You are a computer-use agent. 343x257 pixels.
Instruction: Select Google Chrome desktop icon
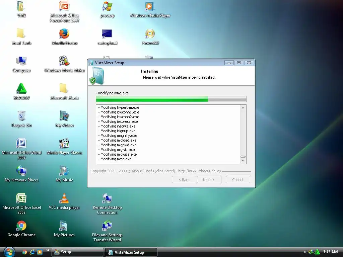[21, 229]
